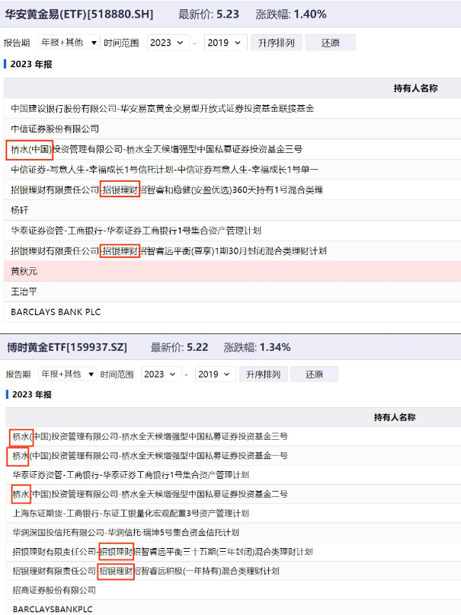Open 年报+其他 dropdown in 博时黄金ETF panel
This screenshot has width=461, height=615.
[68, 374]
